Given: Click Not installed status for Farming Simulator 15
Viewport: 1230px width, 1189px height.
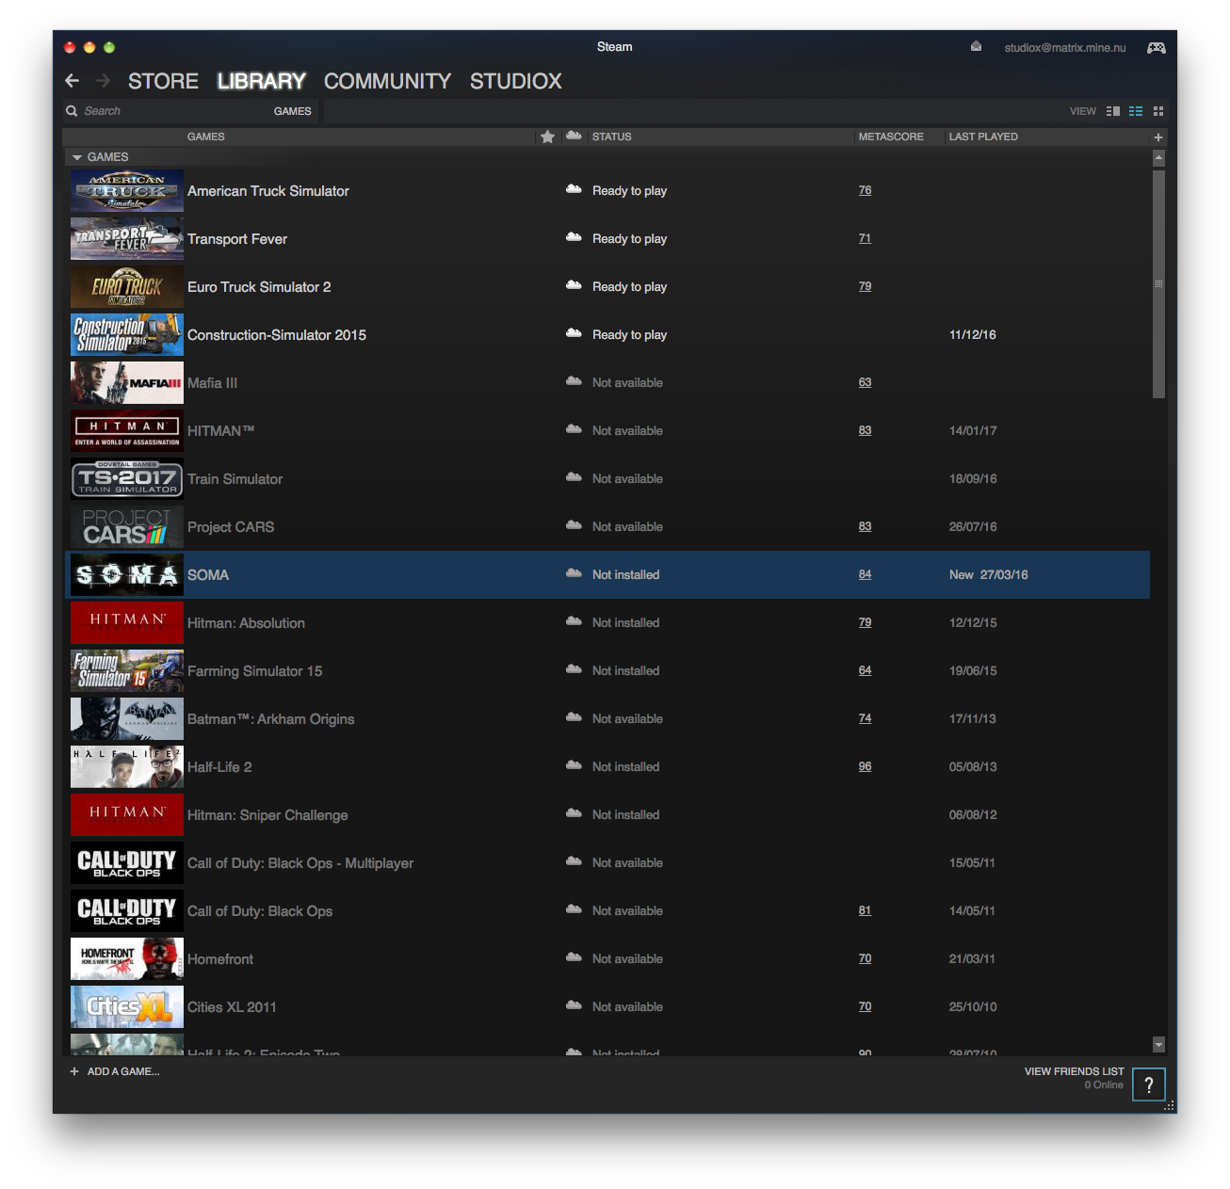Looking at the screenshot, I should click(x=625, y=671).
